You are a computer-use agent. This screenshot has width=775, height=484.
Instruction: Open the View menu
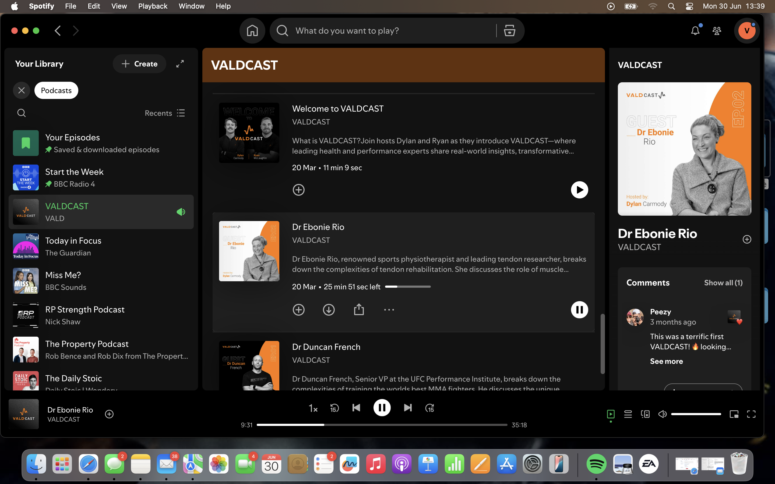tap(119, 6)
